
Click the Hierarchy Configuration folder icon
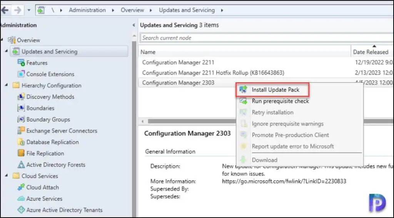click(16, 85)
